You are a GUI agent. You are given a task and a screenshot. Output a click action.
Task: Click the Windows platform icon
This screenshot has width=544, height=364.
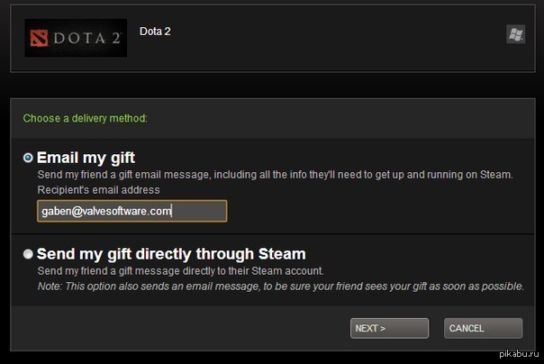coord(515,34)
